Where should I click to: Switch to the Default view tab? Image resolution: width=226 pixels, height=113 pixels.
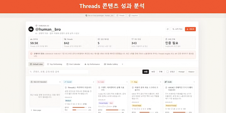coord(36,64)
